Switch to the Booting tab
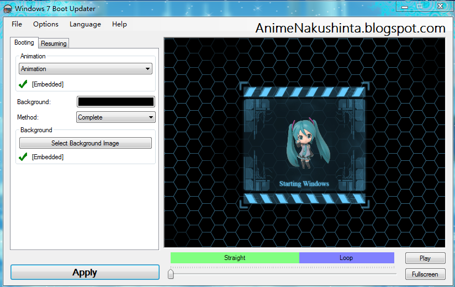Screen dimensions: 455x287 [x=24, y=42]
